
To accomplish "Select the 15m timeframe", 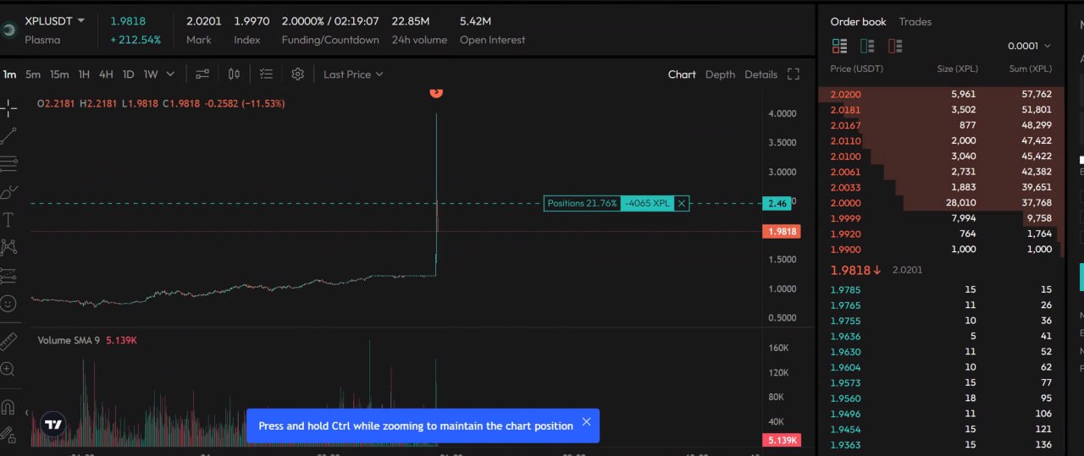I will [59, 74].
